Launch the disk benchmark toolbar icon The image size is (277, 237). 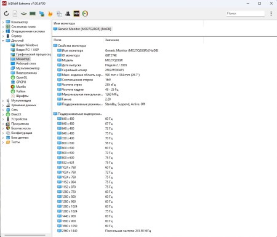(23, 14)
